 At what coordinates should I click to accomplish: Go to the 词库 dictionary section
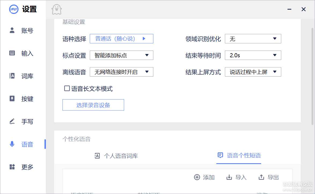pos(21,76)
